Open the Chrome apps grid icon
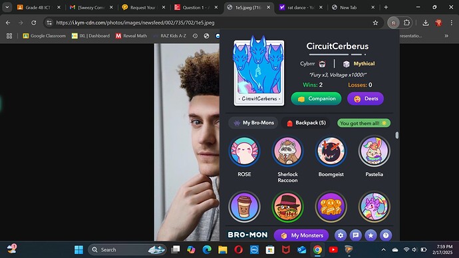The width and height of the screenshot is (459, 258). 9,36
